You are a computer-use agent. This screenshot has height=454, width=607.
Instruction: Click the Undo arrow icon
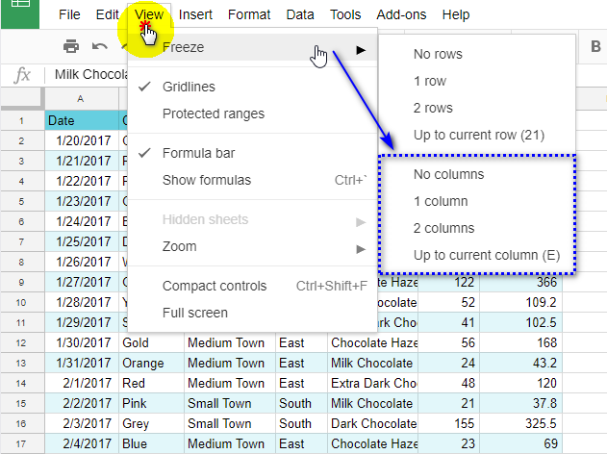click(x=100, y=47)
